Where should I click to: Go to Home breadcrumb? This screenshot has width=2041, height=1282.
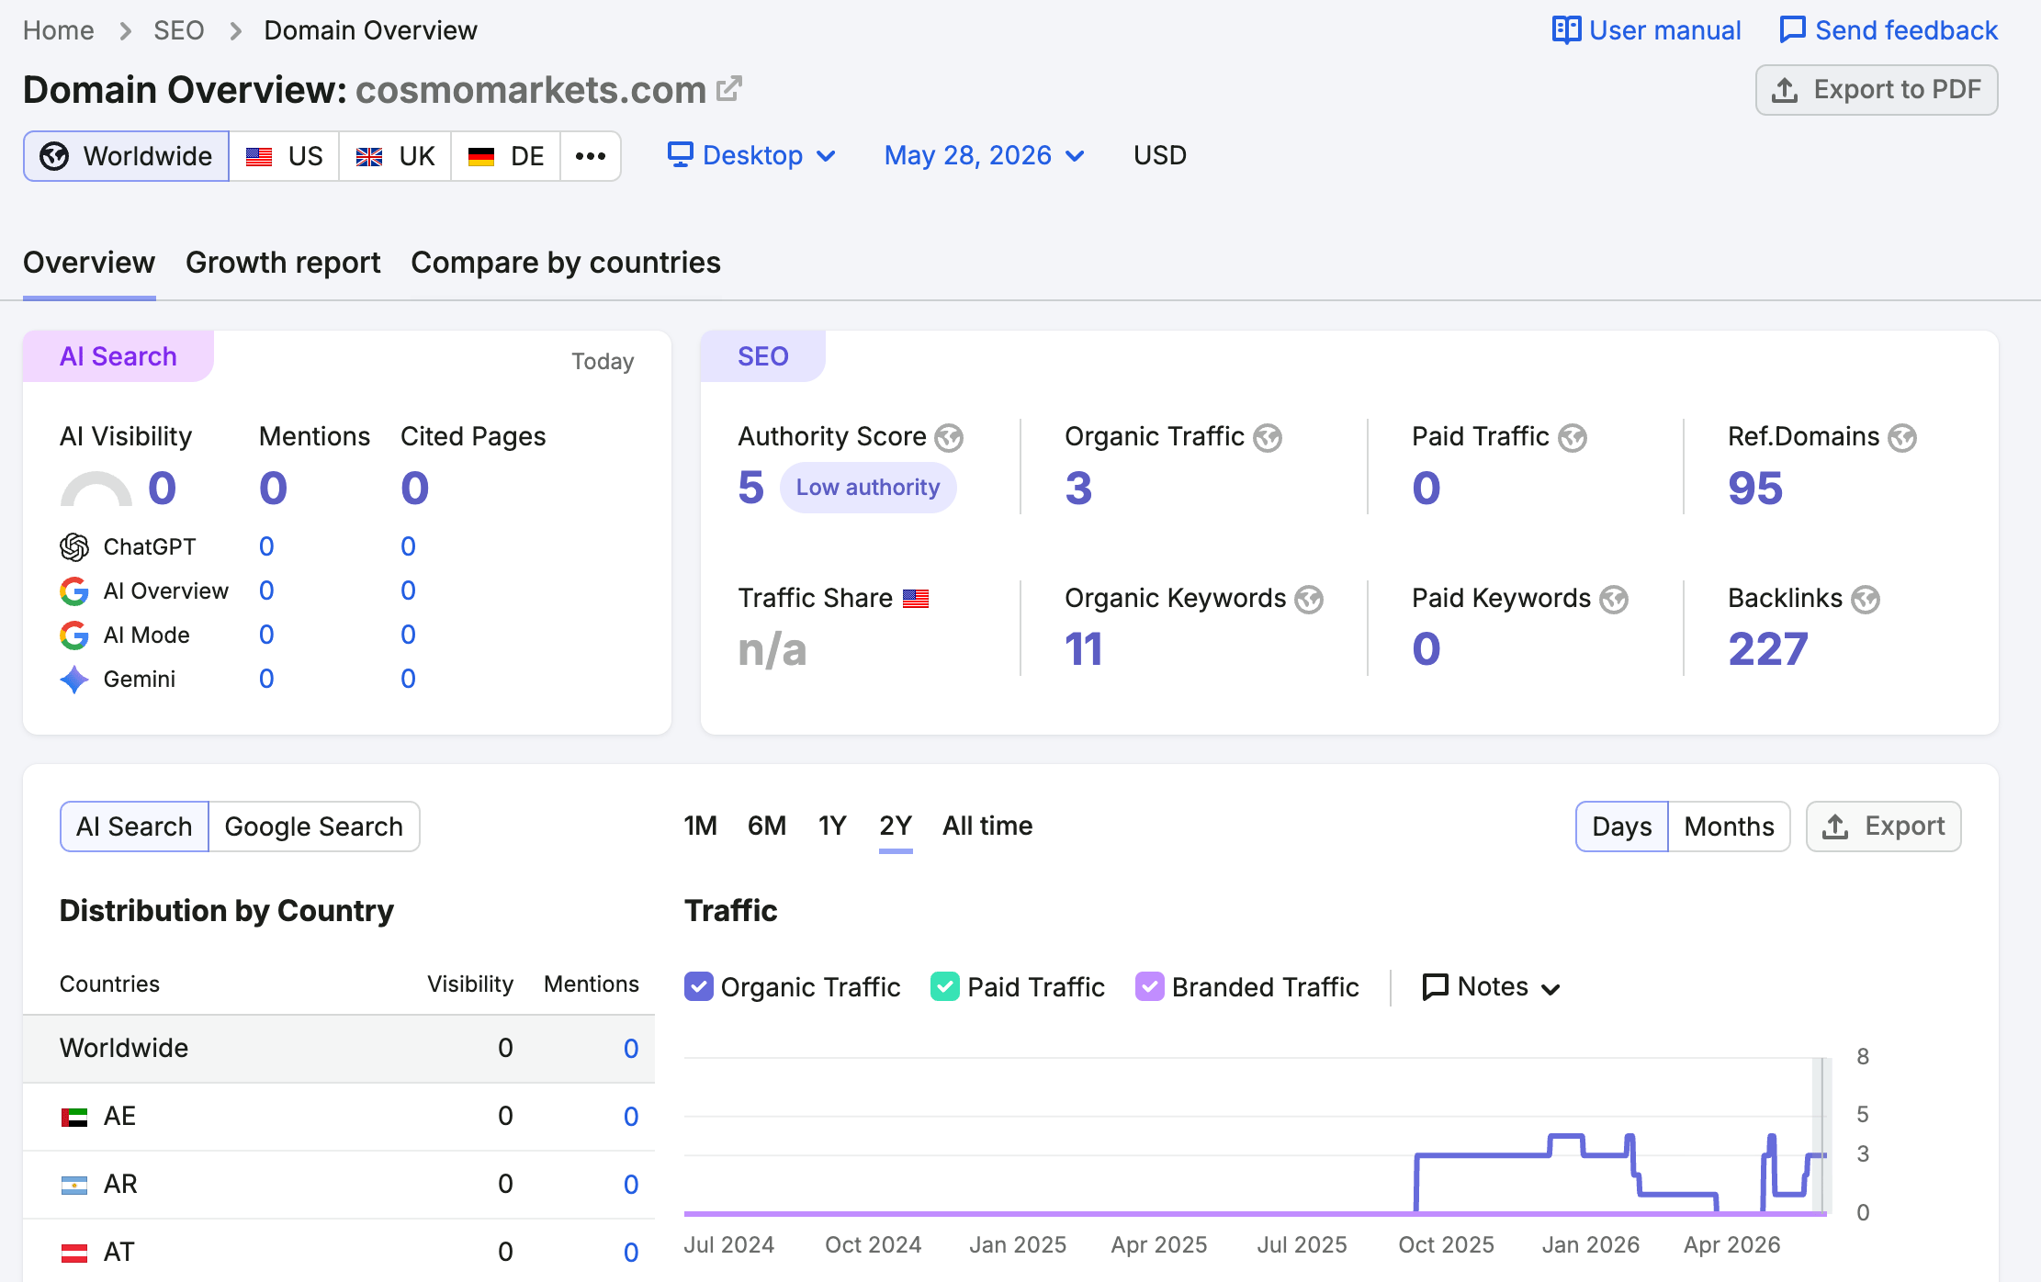pos(59,30)
